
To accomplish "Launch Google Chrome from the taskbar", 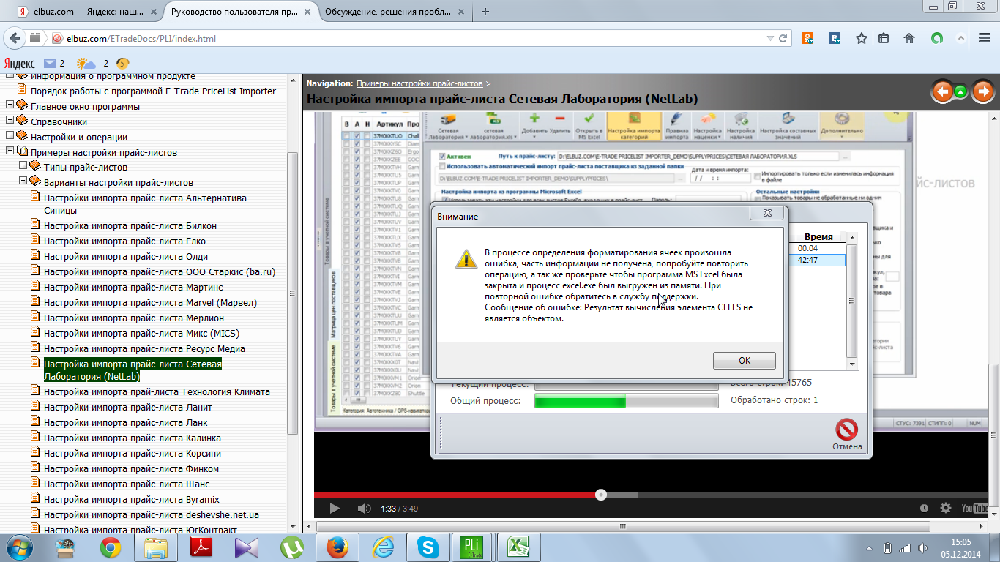I will pyautogui.click(x=111, y=547).
